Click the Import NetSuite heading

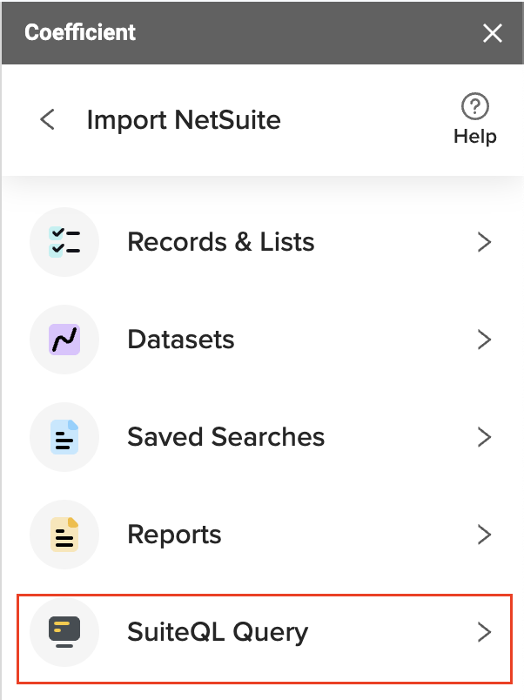click(x=184, y=120)
